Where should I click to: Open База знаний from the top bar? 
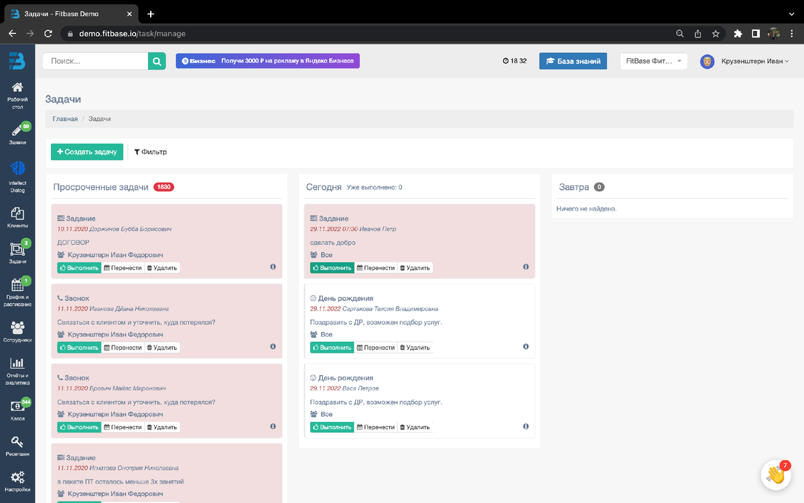pyautogui.click(x=573, y=61)
